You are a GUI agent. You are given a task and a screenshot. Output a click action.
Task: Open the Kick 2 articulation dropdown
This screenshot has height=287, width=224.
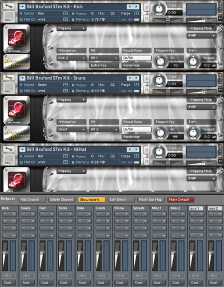click(x=71, y=58)
